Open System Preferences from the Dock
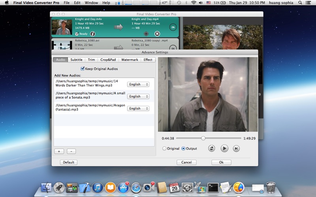The height and width of the screenshot is (197, 316). (187, 188)
